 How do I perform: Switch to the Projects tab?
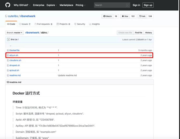coord(63,24)
